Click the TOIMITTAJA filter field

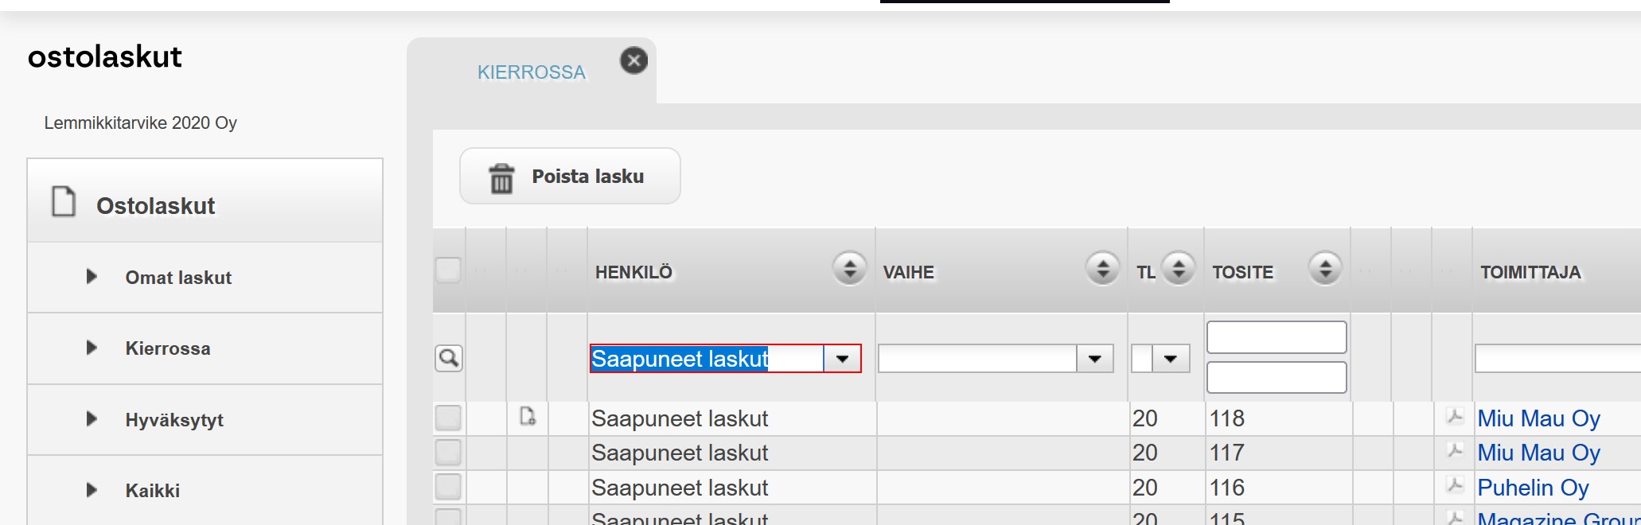pyautogui.click(x=1557, y=359)
